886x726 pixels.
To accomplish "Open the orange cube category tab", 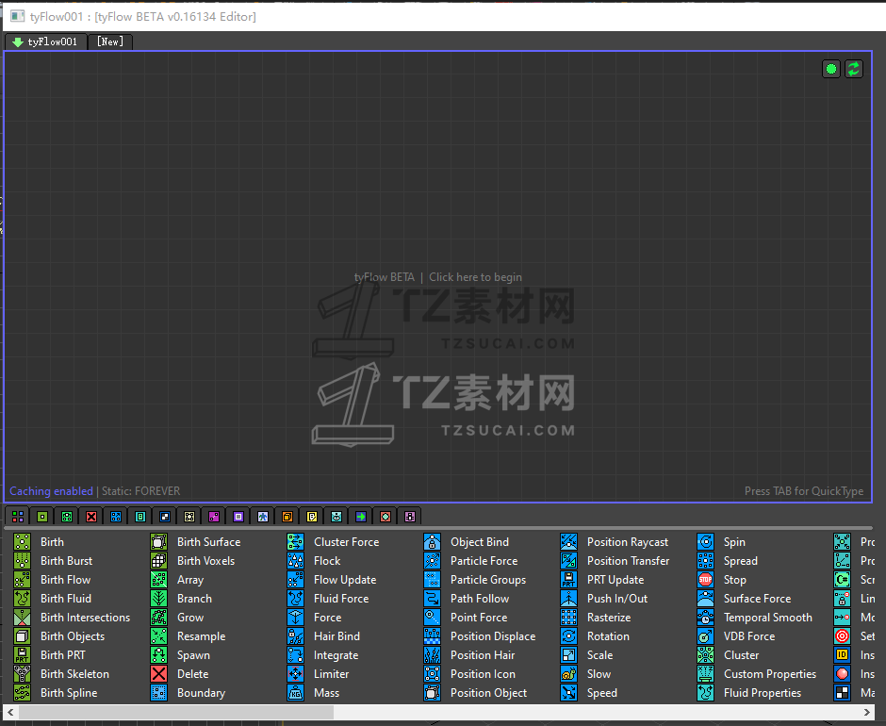I will coord(287,517).
